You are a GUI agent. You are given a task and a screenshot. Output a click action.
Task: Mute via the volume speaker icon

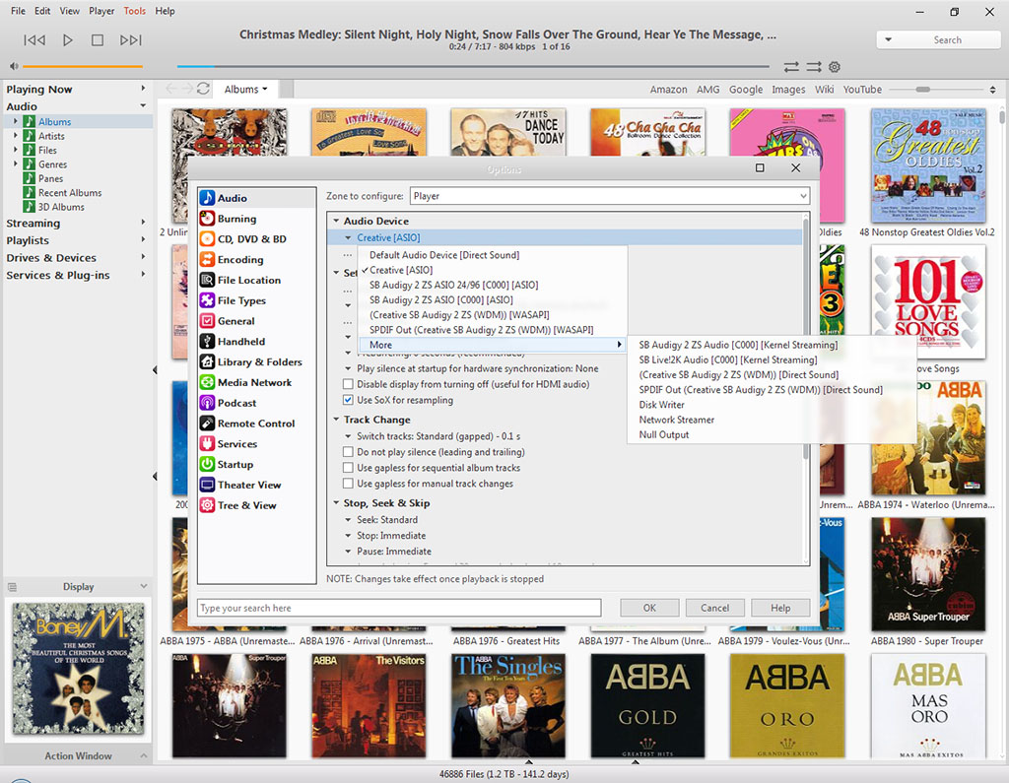click(x=14, y=66)
